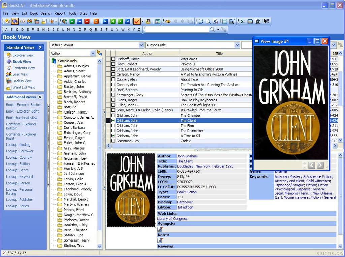Open the Report menu
This screenshot has height=257, width=345.
pos(60,13)
